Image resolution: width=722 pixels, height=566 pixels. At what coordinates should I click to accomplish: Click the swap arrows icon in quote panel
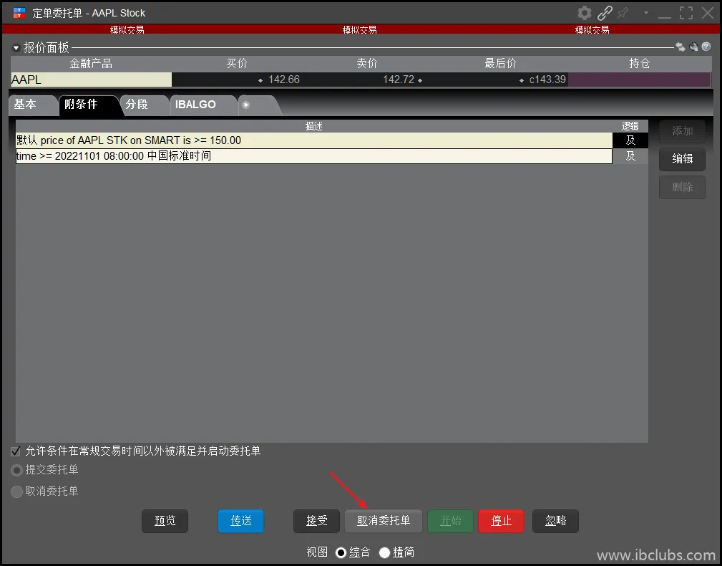[x=680, y=47]
